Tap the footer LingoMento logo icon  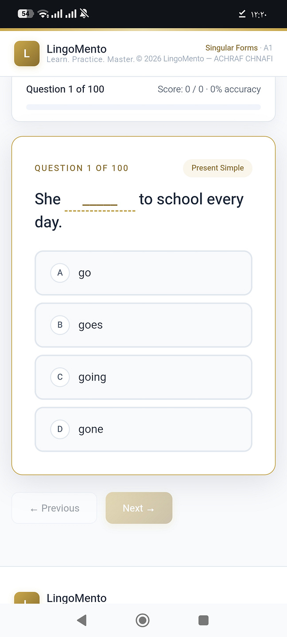pyautogui.click(x=27, y=598)
